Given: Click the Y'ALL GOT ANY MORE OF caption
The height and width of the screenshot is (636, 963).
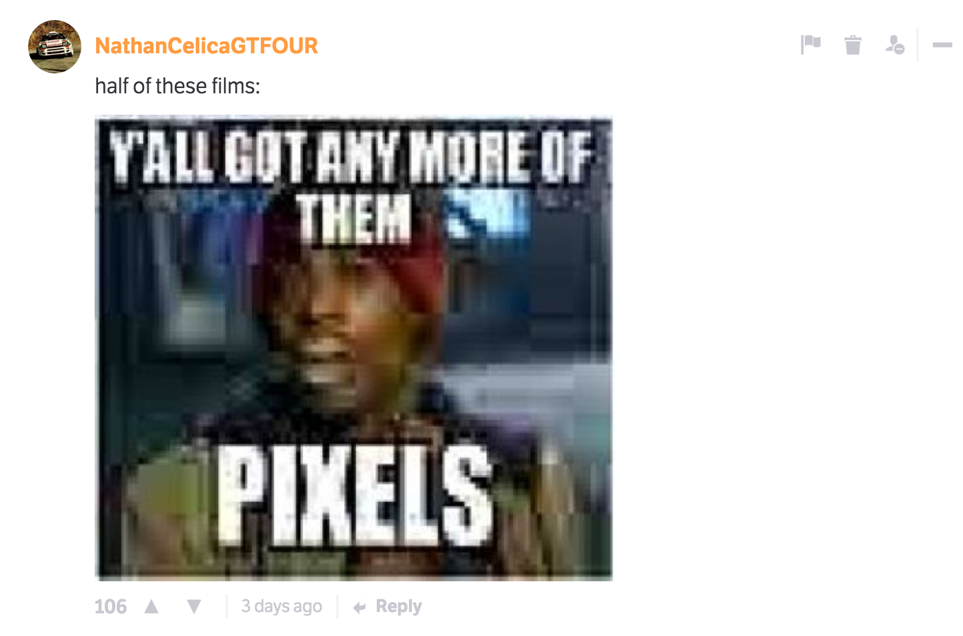Looking at the screenshot, I should pyautogui.click(x=351, y=157).
